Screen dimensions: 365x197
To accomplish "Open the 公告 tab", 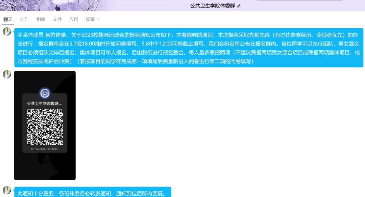I will pyautogui.click(x=24, y=20).
